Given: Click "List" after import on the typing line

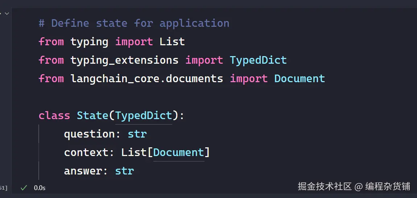Looking at the screenshot, I should click(x=172, y=42).
